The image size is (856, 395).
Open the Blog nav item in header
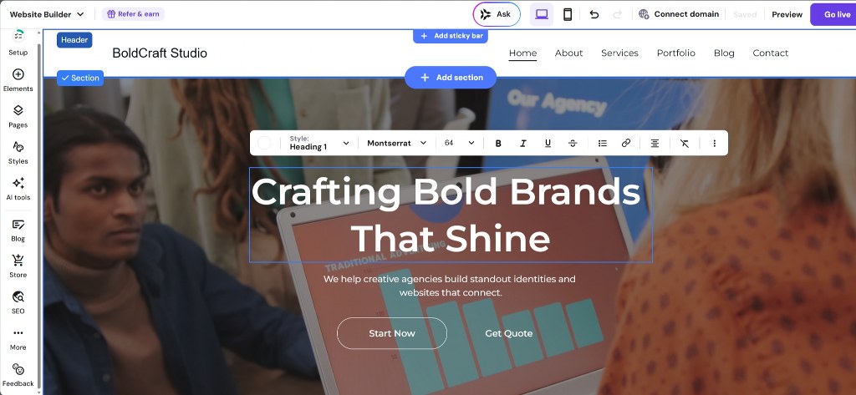click(724, 53)
